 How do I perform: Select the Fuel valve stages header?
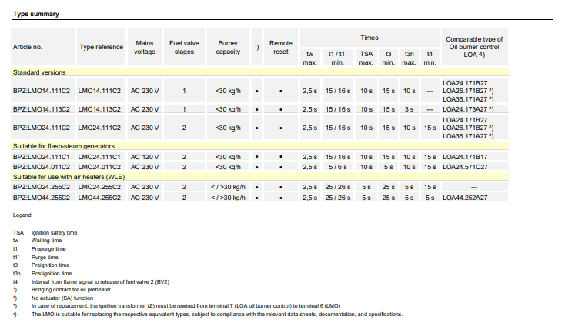coord(184,47)
